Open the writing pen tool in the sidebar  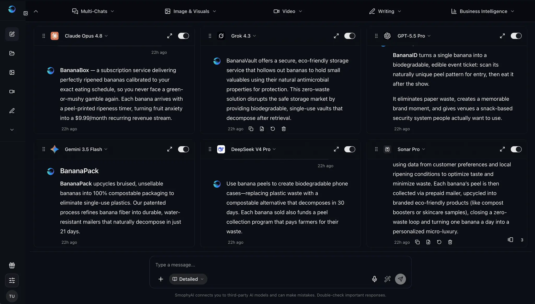click(12, 111)
